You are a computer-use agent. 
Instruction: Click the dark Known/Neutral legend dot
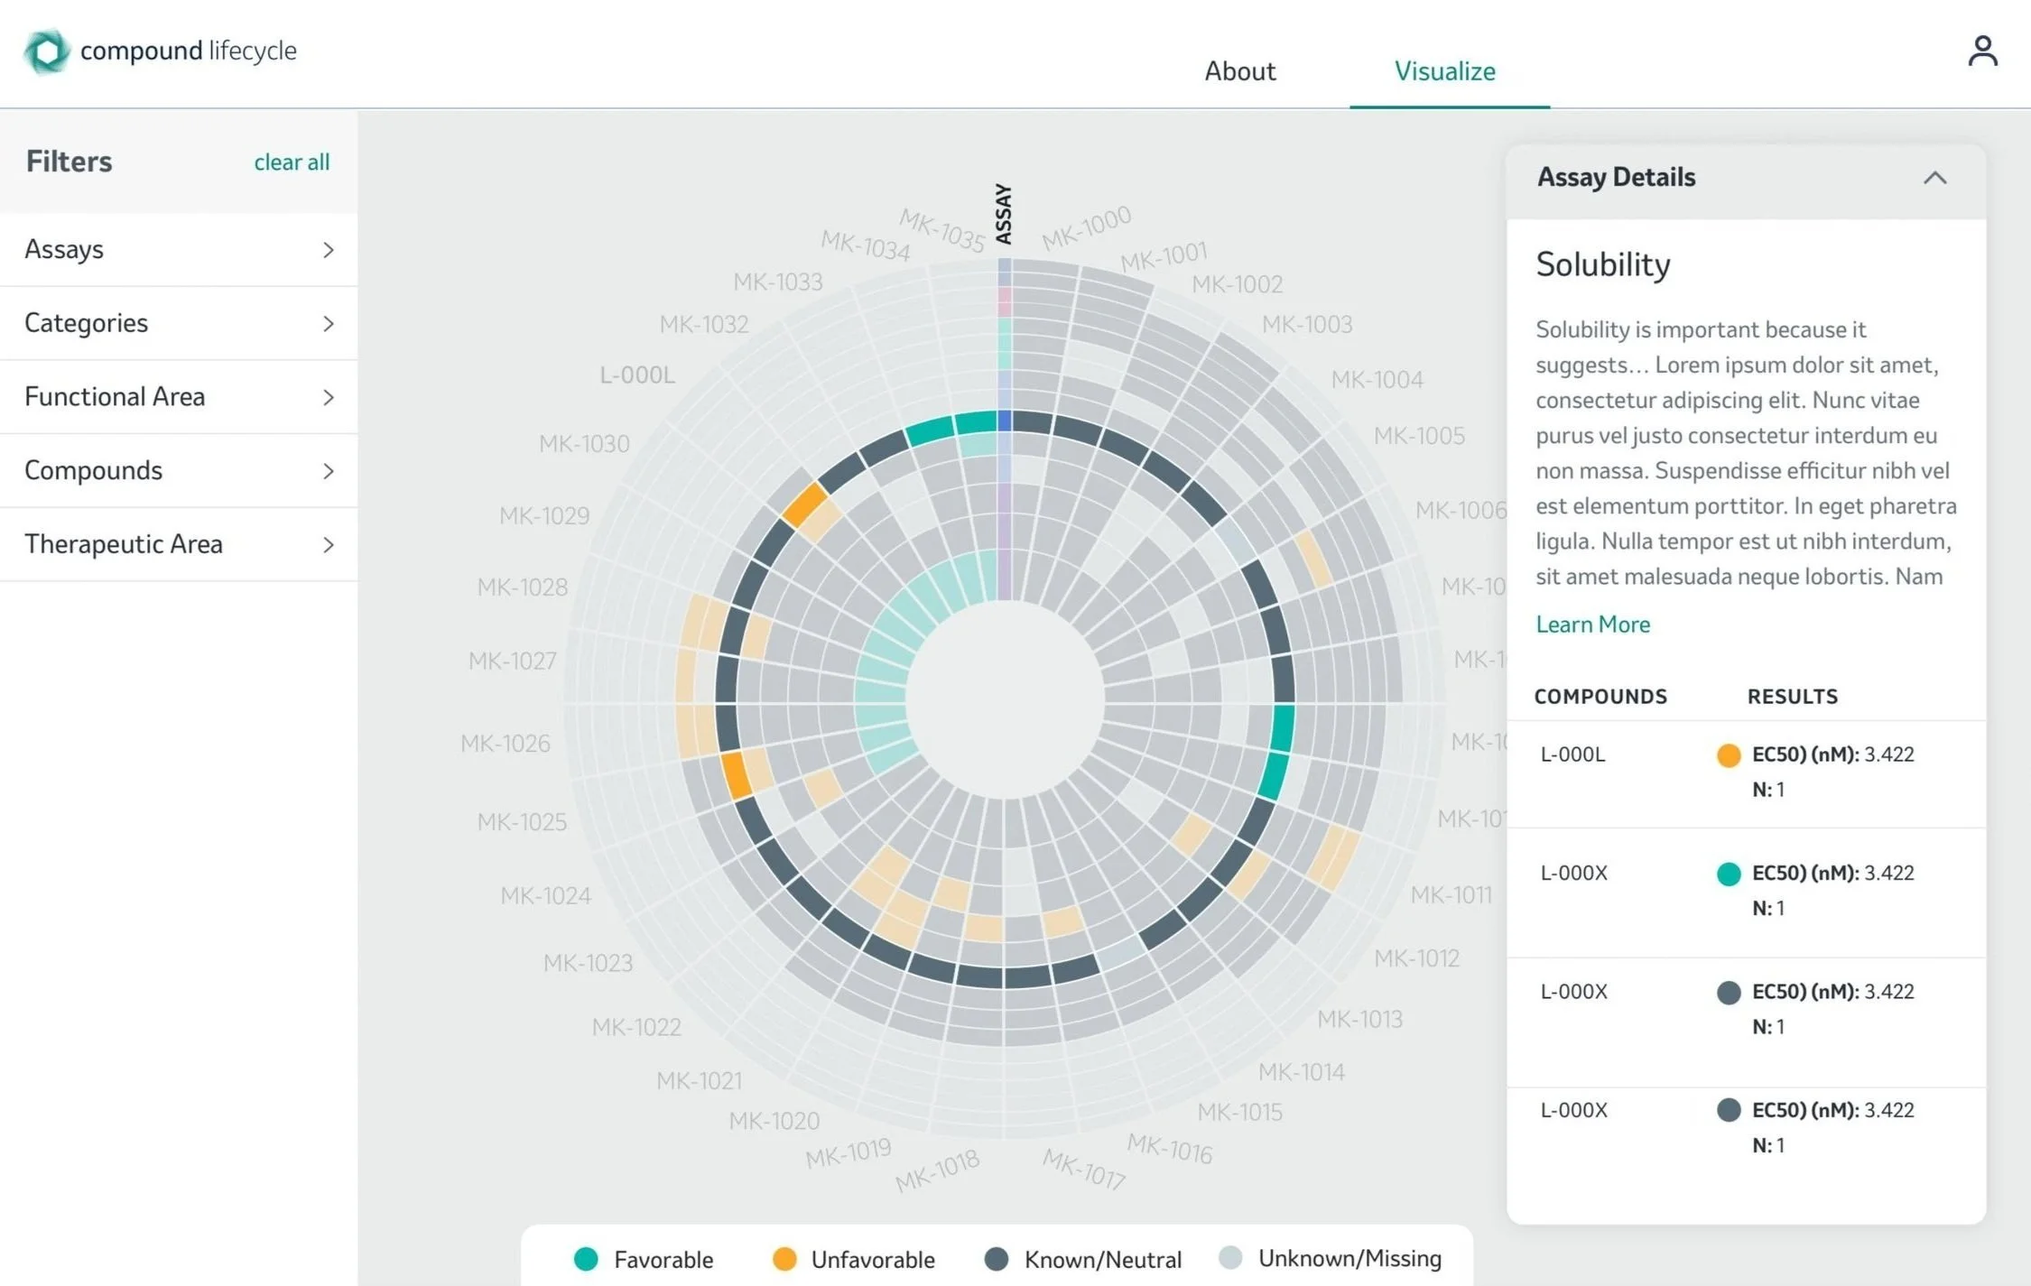click(997, 1259)
